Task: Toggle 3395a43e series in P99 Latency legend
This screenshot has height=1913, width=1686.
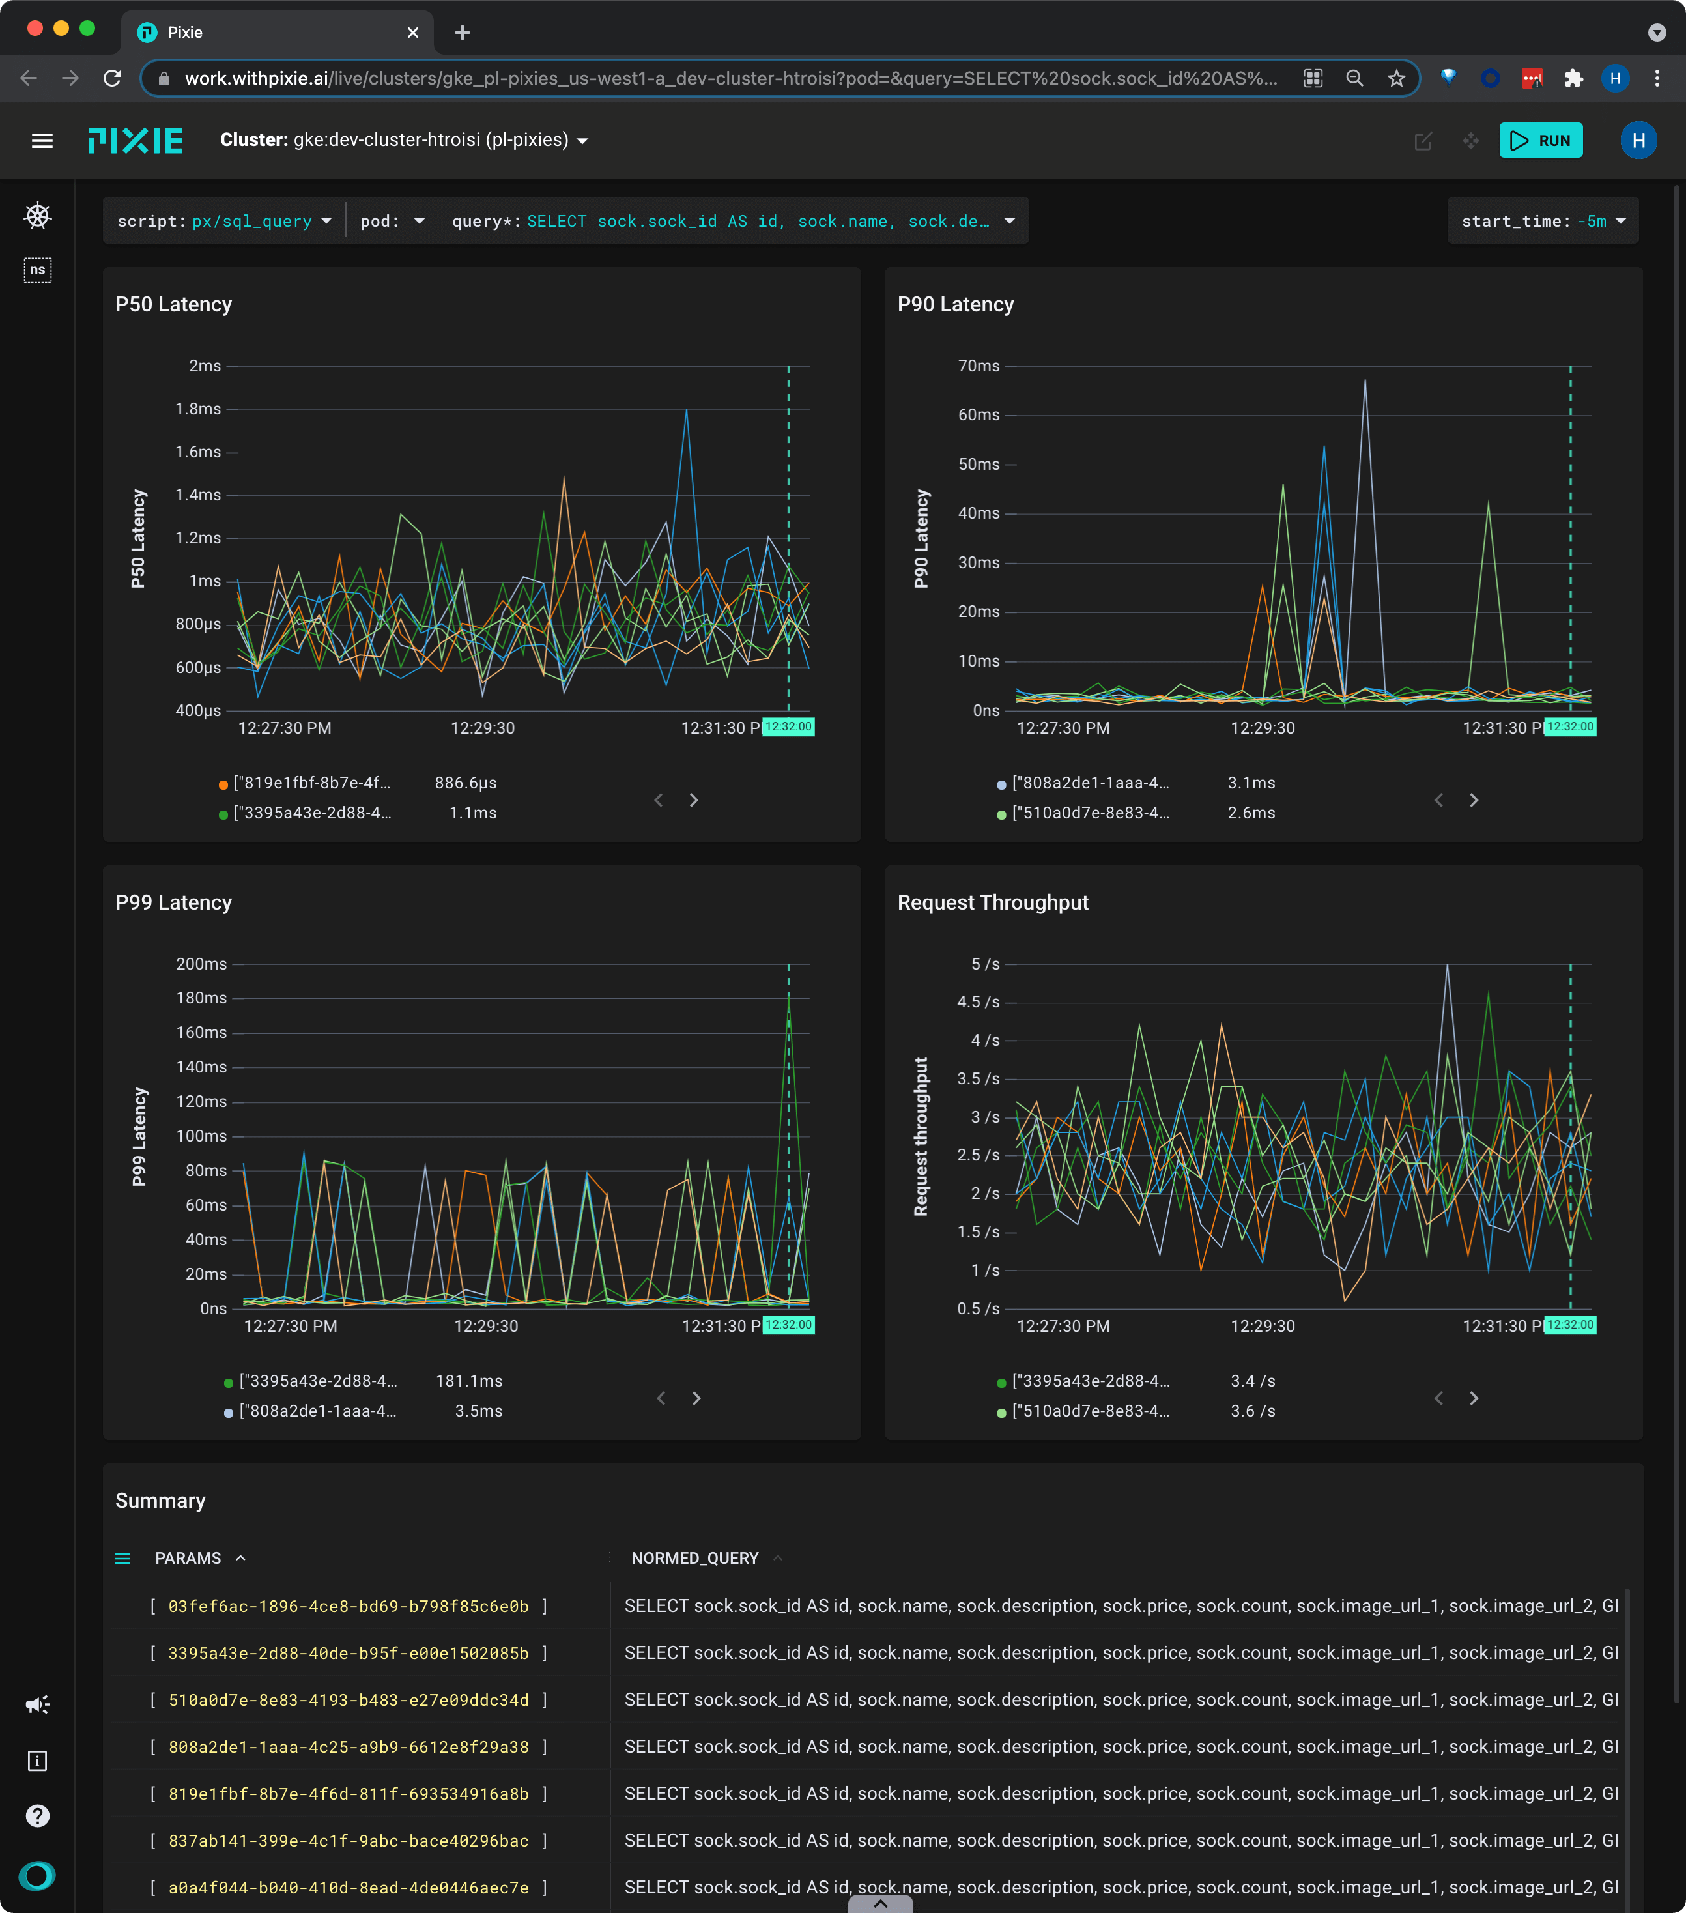Action: click(x=317, y=1381)
